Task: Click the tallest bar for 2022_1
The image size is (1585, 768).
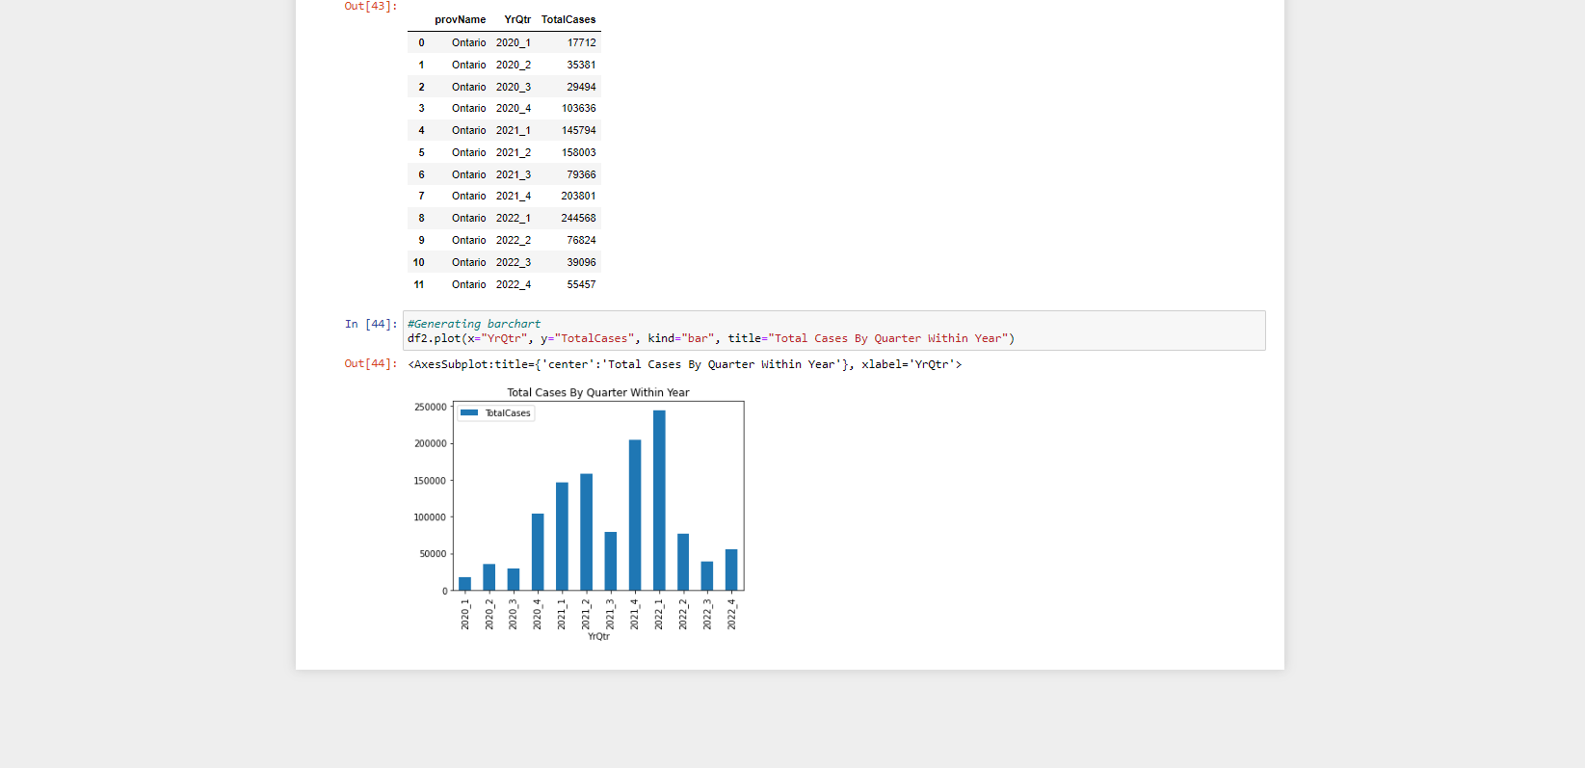Action: pyautogui.click(x=659, y=500)
